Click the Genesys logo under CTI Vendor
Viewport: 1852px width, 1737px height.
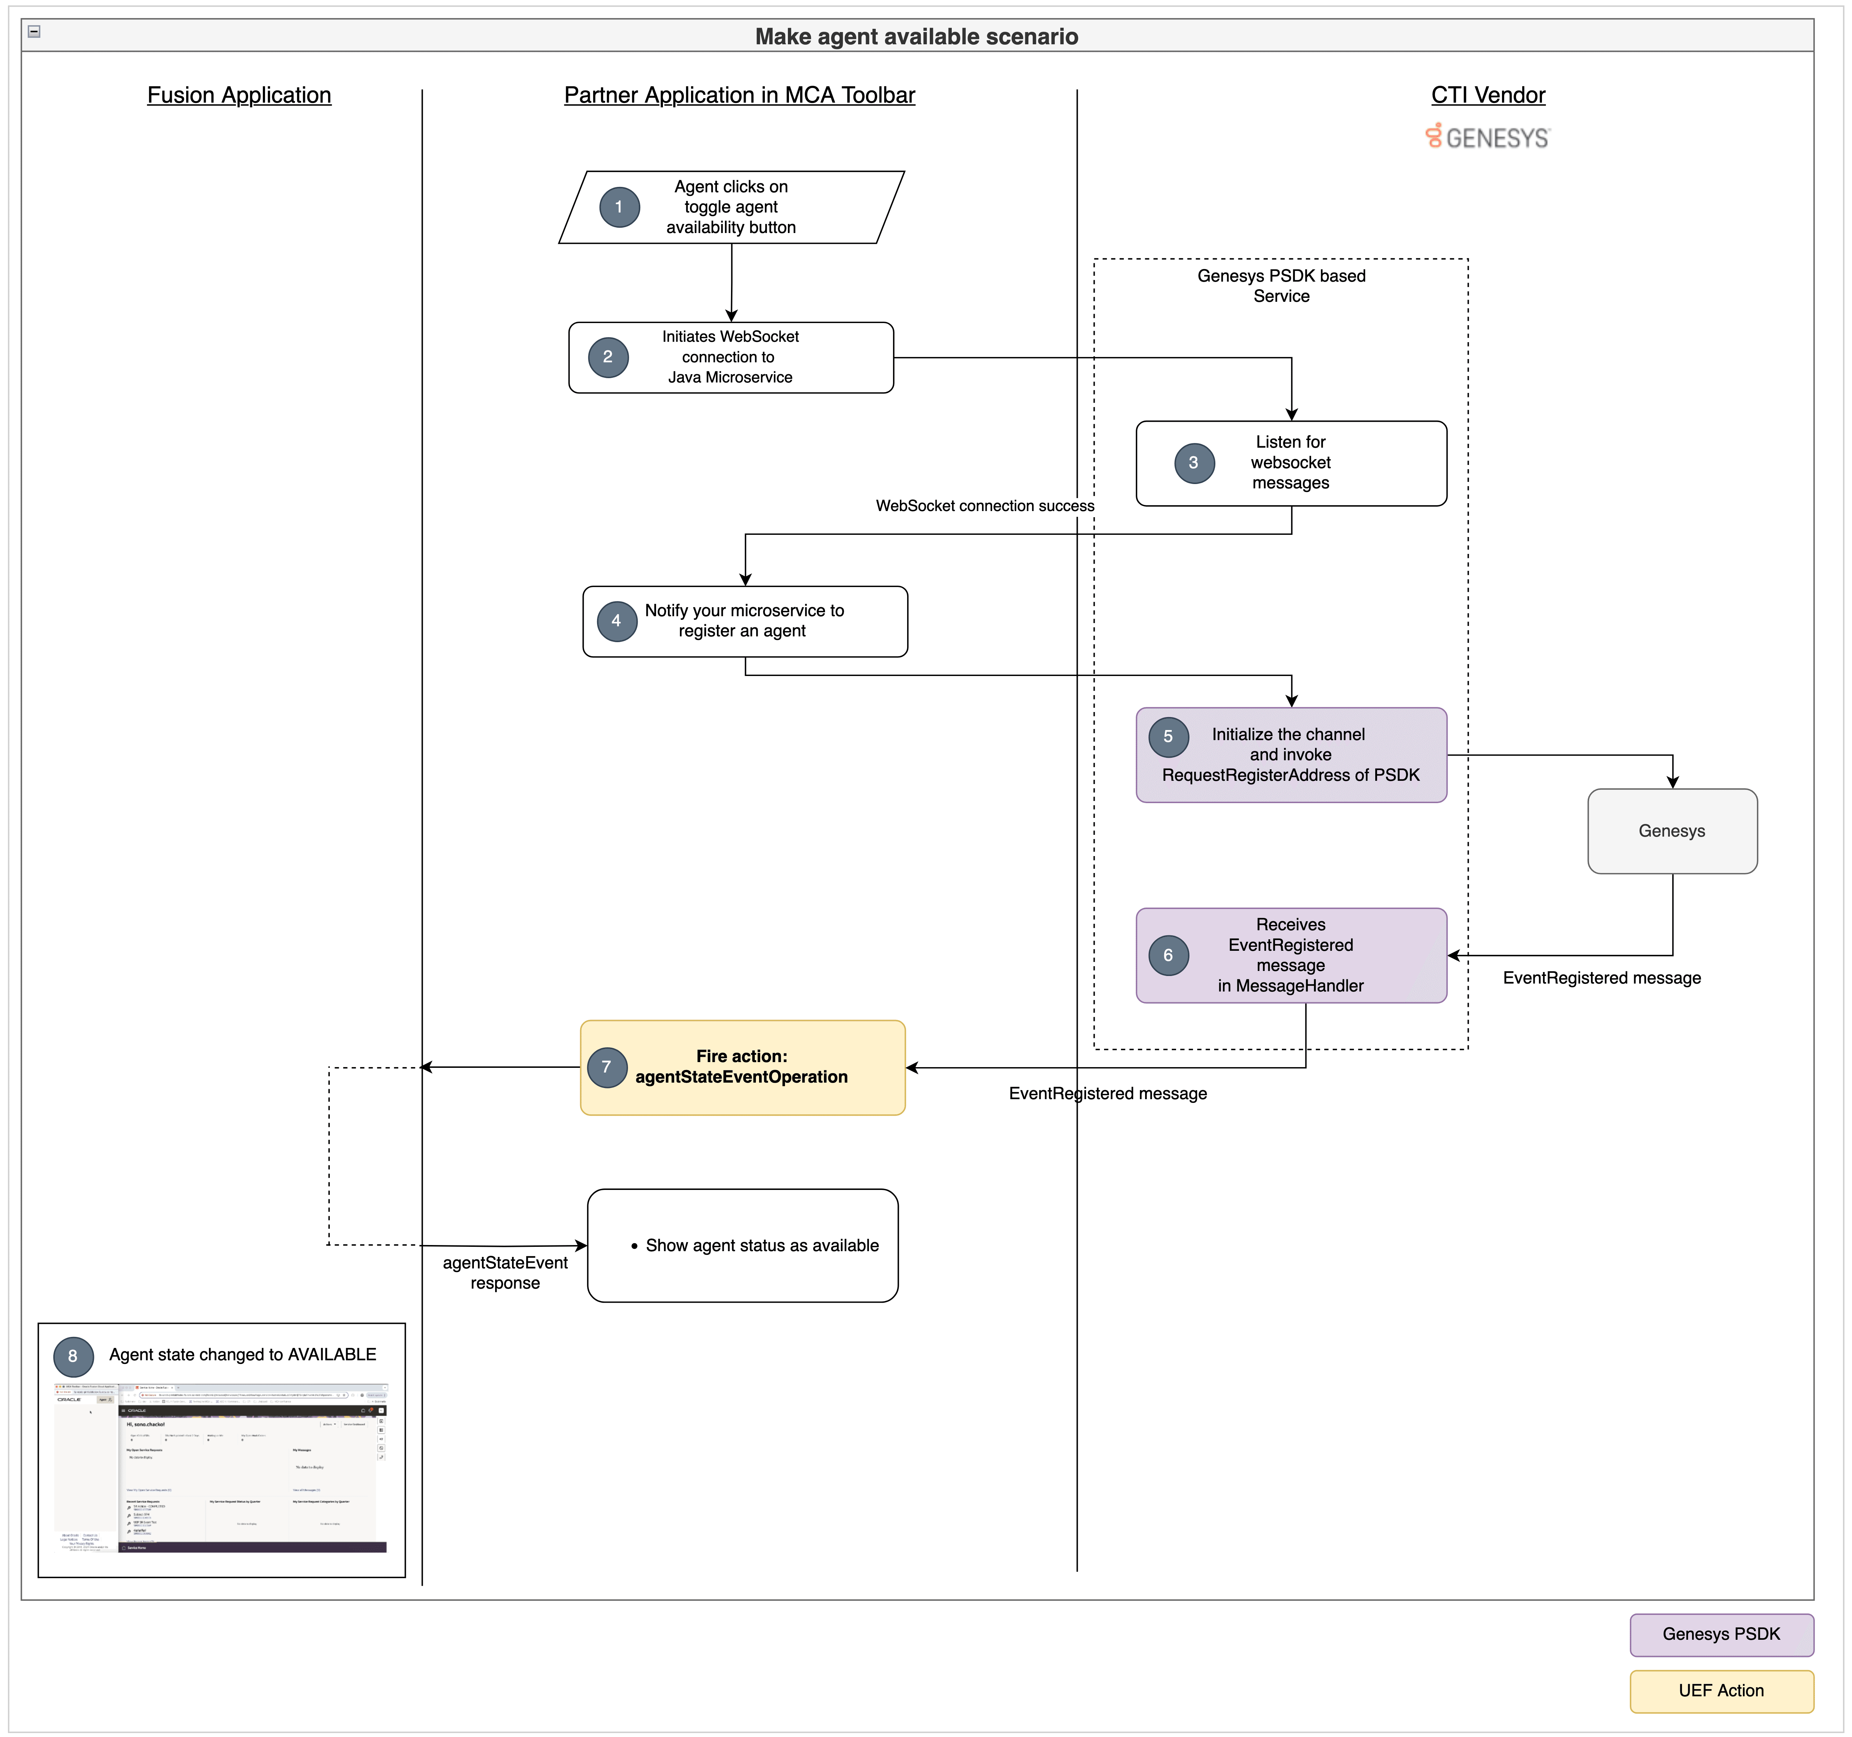(x=1487, y=137)
